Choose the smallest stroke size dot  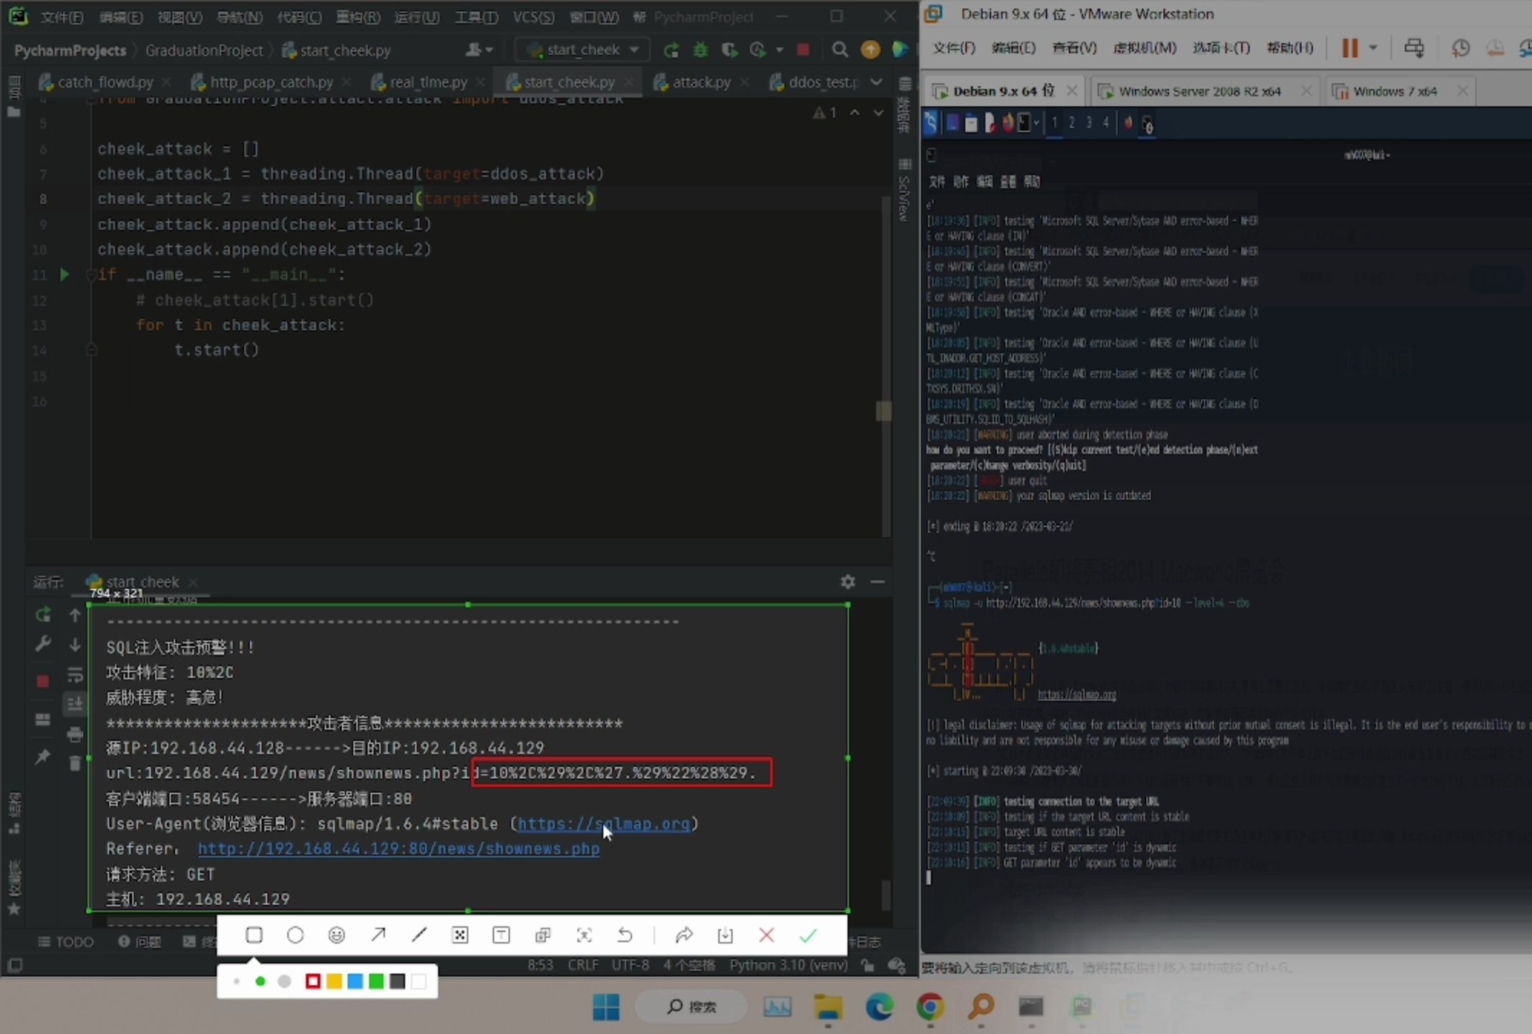(x=236, y=981)
